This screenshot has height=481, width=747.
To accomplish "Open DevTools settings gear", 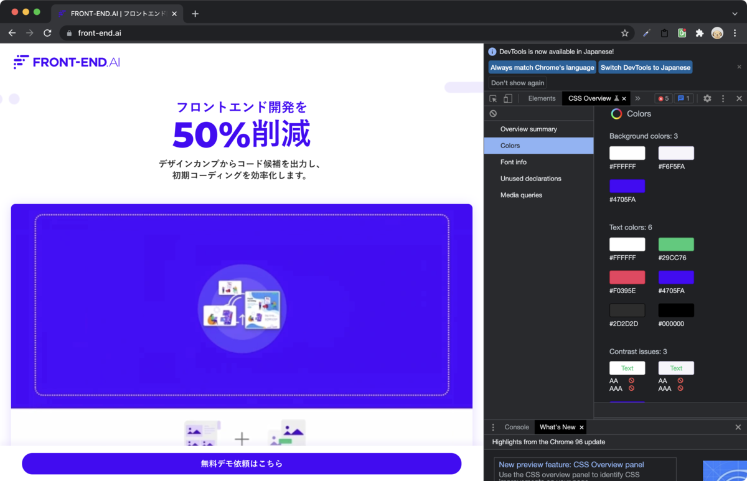I will click(707, 98).
